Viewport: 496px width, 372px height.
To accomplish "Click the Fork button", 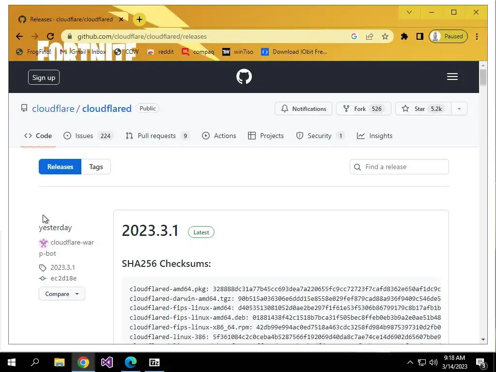I will click(x=363, y=108).
